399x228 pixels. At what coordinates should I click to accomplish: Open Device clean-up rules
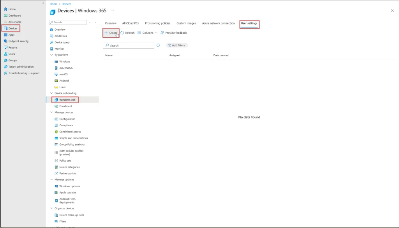pyautogui.click(x=69, y=215)
